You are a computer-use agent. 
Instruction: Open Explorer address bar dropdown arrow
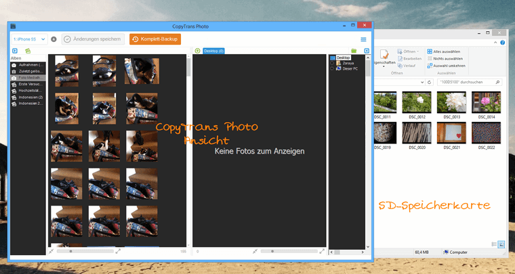coord(422,83)
